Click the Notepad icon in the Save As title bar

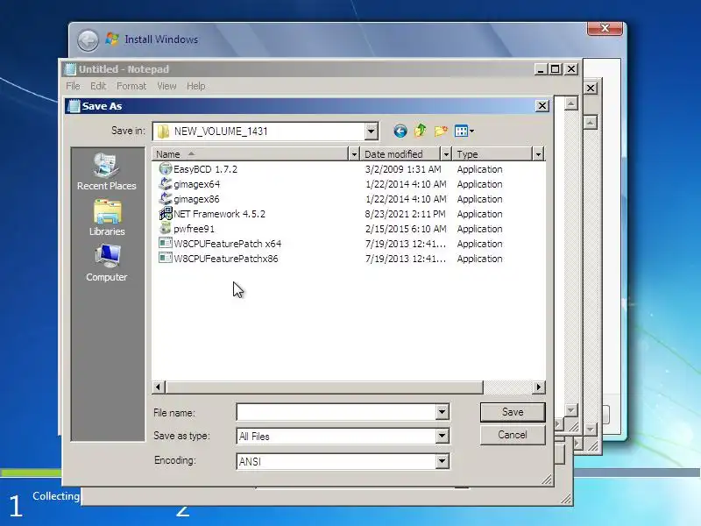tap(74, 106)
